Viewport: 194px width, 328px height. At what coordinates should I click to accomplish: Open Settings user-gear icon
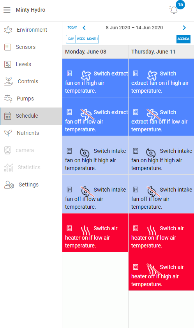(x=9, y=185)
